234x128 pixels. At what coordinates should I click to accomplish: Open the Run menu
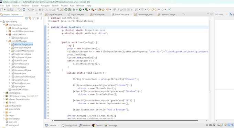click(72, 5)
